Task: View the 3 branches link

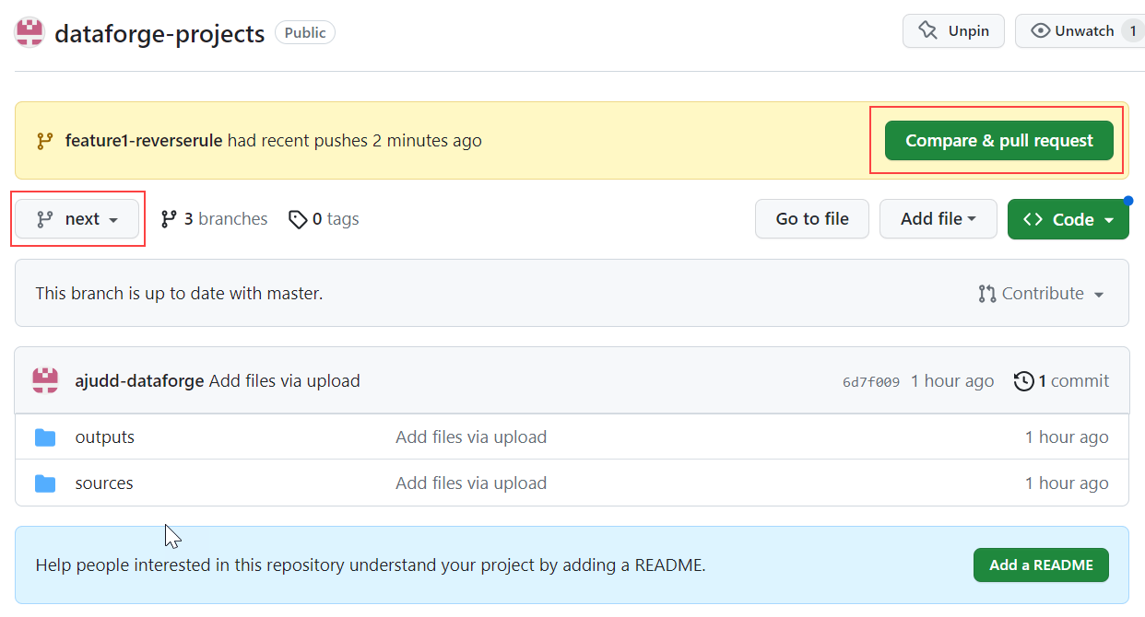Action: click(214, 219)
